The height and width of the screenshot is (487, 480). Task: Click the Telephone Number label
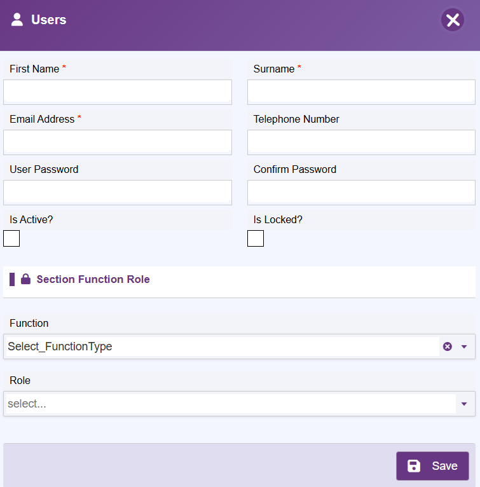(x=296, y=119)
